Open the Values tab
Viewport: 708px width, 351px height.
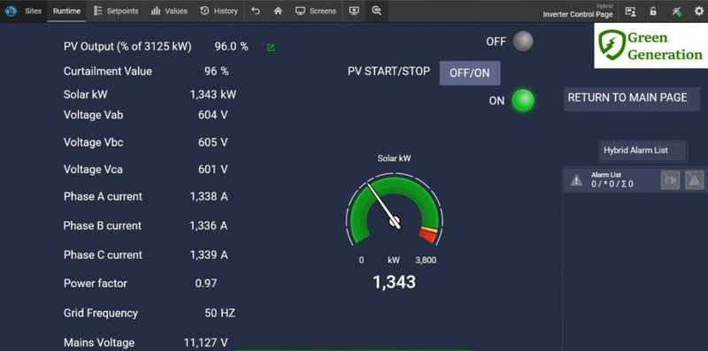coord(169,11)
